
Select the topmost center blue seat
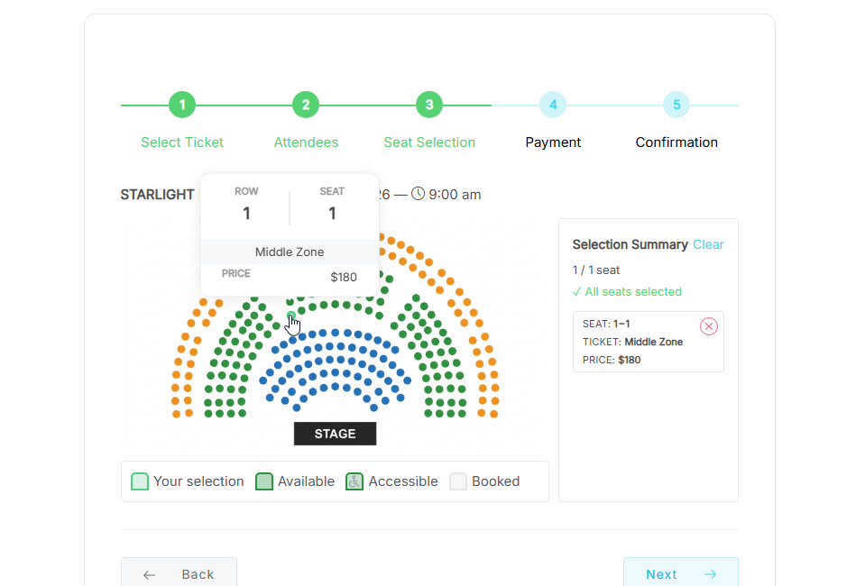click(x=335, y=333)
